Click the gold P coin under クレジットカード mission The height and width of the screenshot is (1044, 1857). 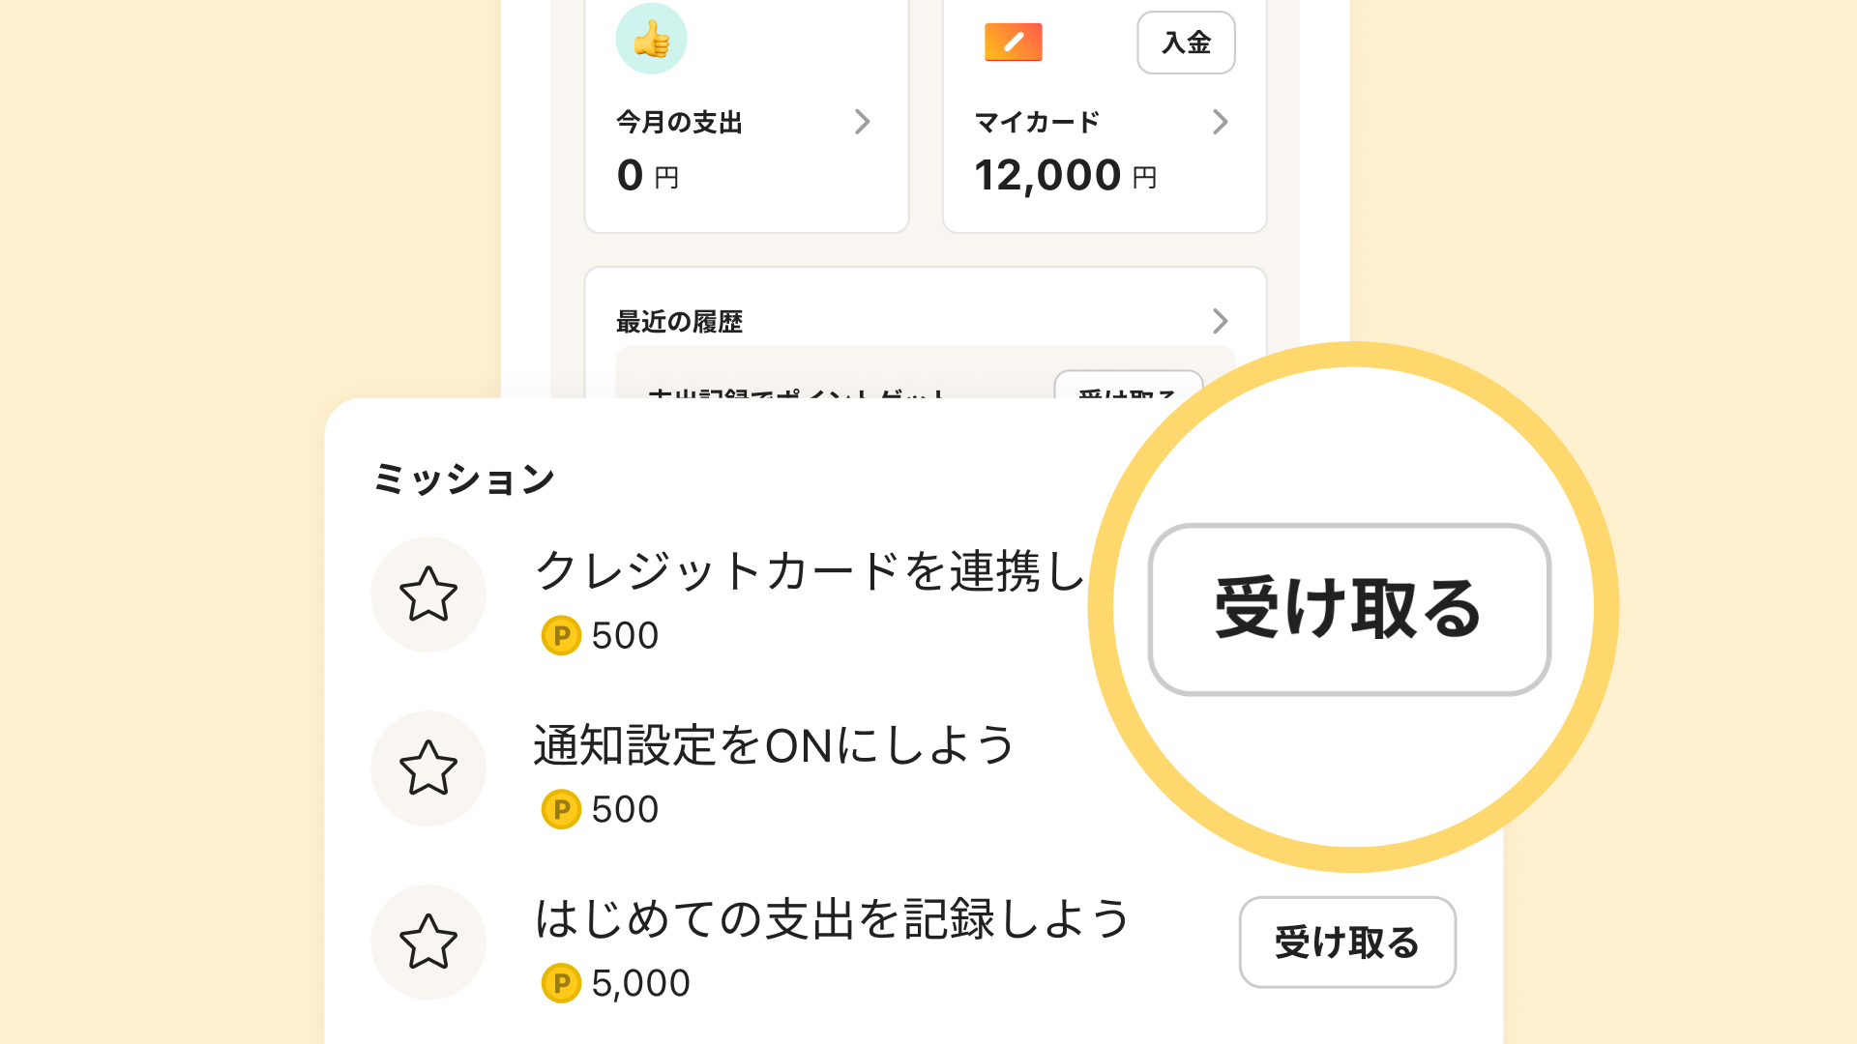(561, 636)
